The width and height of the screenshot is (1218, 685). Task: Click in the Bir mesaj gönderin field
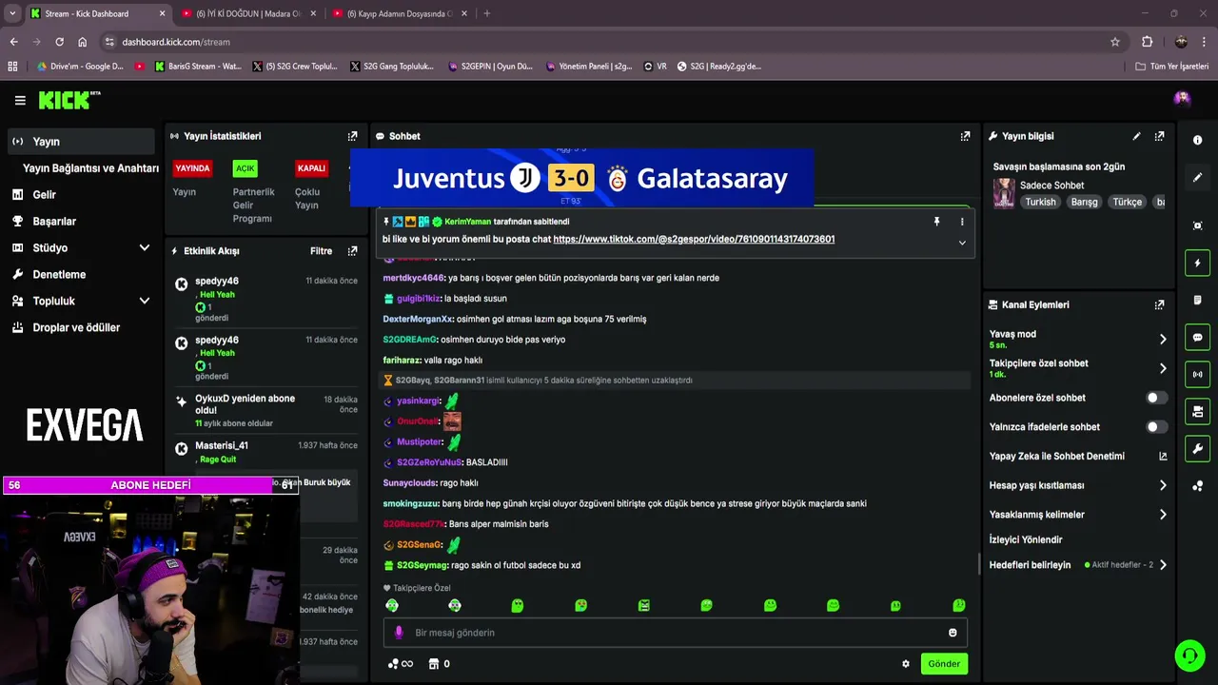click(x=676, y=633)
